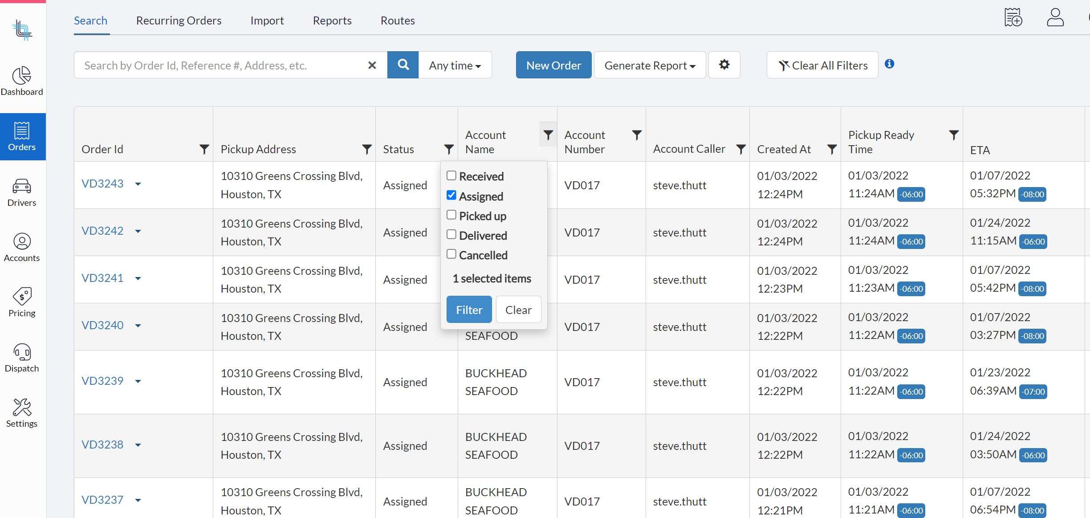Viewport: 1090px width, 518px height.
Task: Switch to the Routes tab
Action: (397, 20)
